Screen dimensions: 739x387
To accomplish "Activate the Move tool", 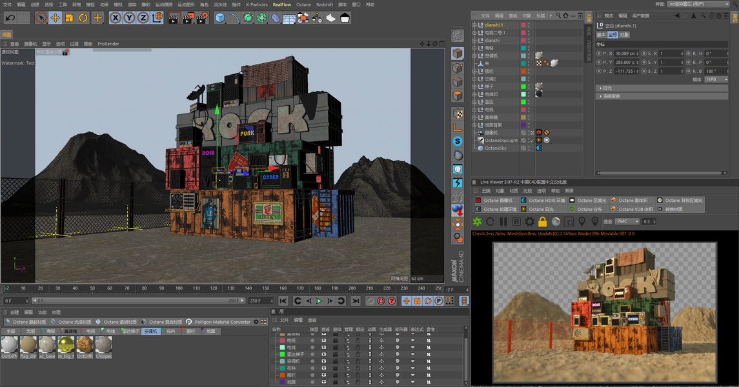I will (55, 18).
